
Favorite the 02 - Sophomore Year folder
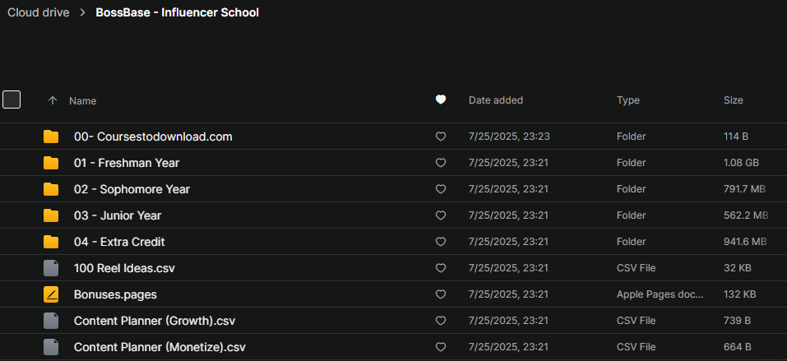click(441, 189)
